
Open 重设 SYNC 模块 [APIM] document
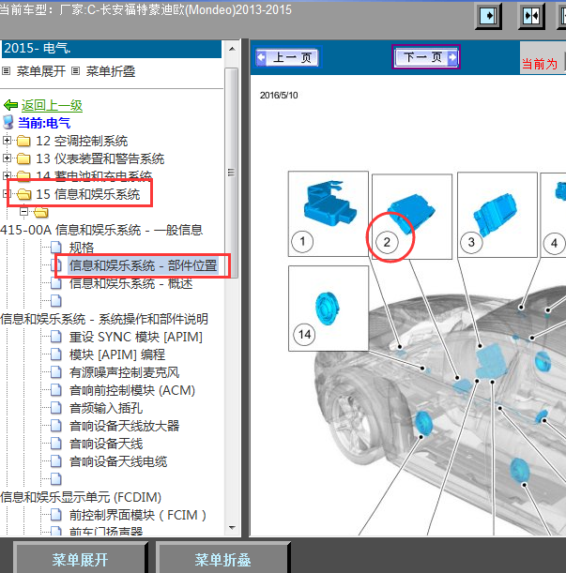136,337
